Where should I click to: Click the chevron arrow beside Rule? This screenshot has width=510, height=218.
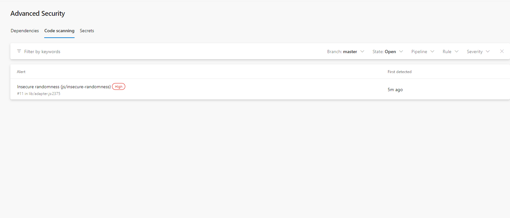456,52
